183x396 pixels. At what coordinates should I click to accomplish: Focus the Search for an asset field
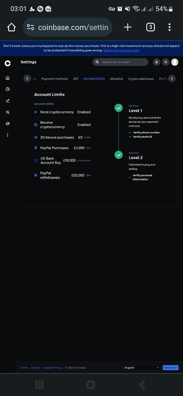point(120,62)
